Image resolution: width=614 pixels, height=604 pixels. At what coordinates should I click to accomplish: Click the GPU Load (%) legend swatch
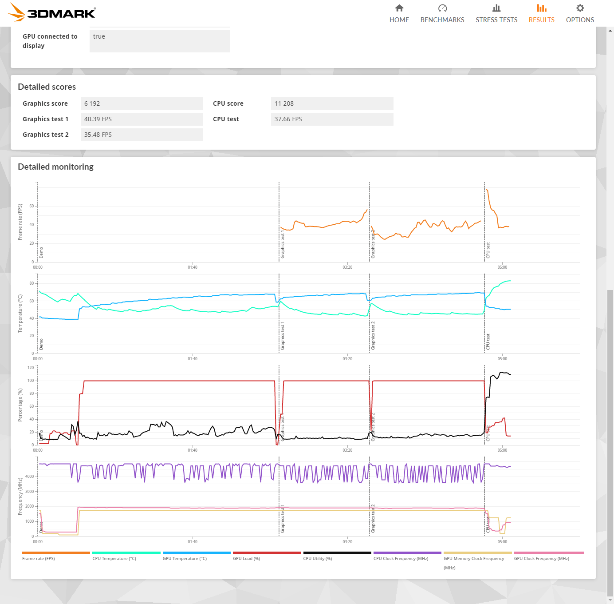[267, 553]
